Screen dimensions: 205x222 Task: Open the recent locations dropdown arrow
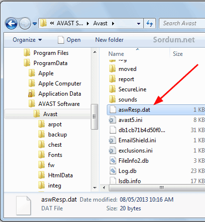(x=34, y=24)
